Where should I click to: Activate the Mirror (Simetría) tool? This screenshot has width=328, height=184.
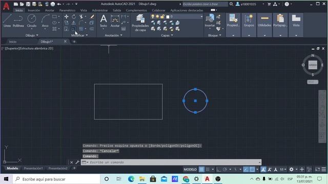74,22
